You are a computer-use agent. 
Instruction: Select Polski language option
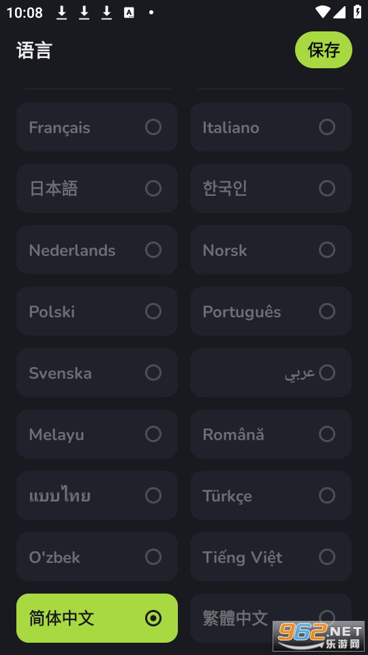pyautogui.click(x=97, y=311)
